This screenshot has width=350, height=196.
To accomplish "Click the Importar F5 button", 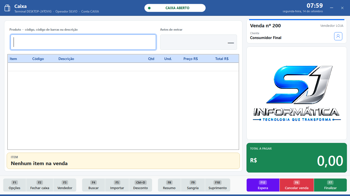I will point(117,185).
